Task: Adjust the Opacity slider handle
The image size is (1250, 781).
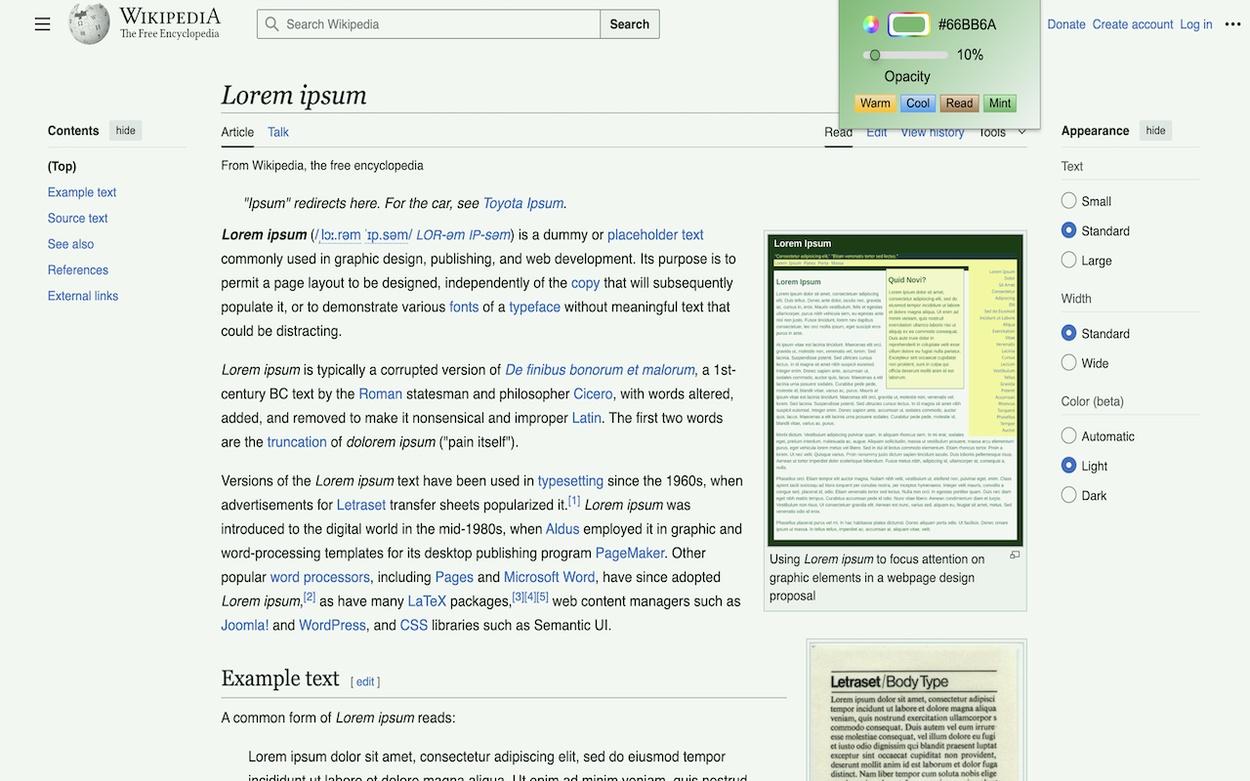Action: pyautogui.click(x=875, y=55)
